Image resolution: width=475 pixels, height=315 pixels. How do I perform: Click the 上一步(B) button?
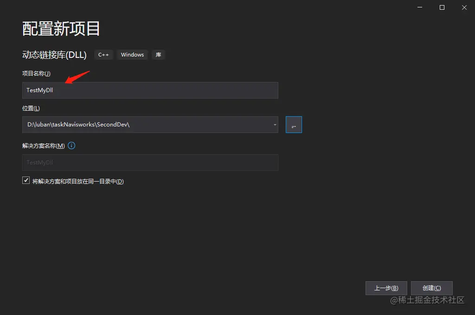point(386,288)
